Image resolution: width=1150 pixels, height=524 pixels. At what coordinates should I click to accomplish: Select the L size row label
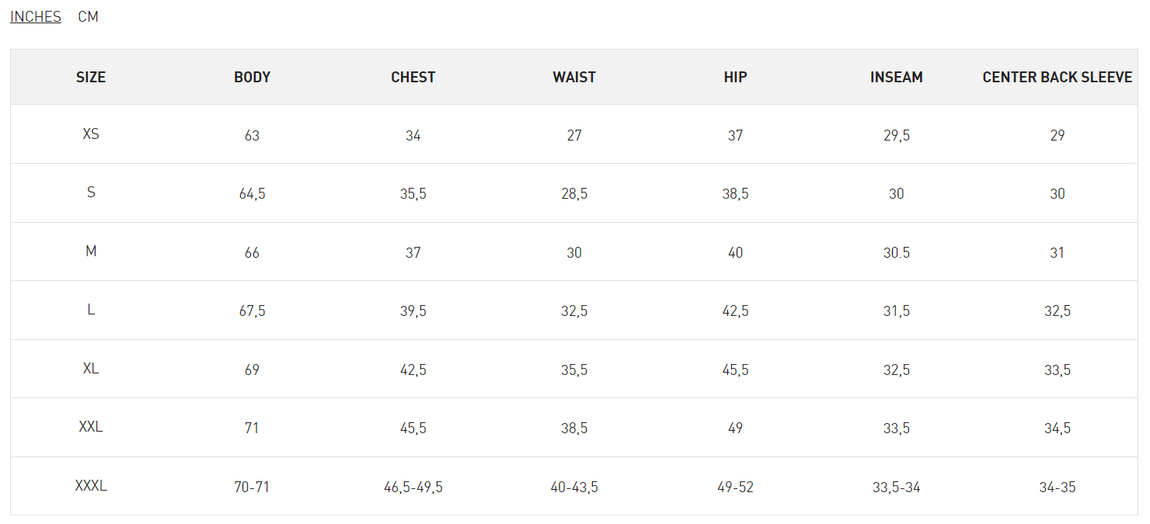tap(91, 309)
